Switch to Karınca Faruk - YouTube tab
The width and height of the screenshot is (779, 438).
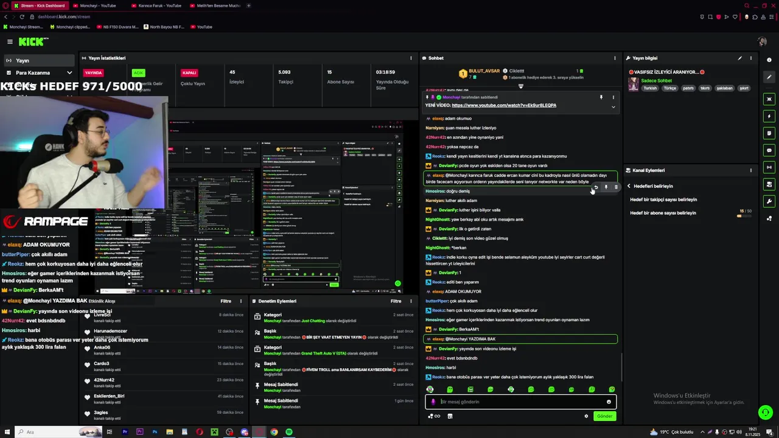156,5
